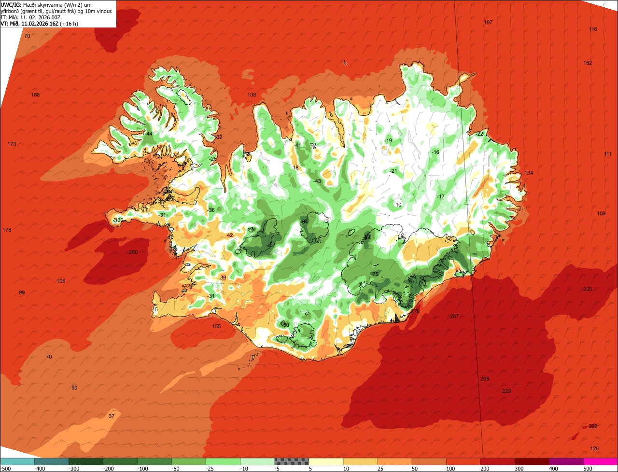Click the flux value -41 on the map
The image size is (618, 472).
tap(297, 146)
